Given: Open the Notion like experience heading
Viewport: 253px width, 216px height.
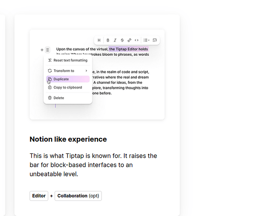Looking at the screenshot, I should coord(68,139).
